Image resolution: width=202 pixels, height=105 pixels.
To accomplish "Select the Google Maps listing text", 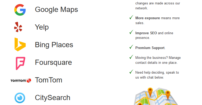I will (56, 10).
